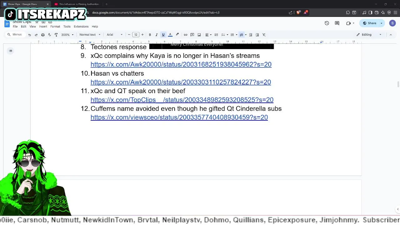
Task: Open the Insert menu
Action: pos(43,27)
